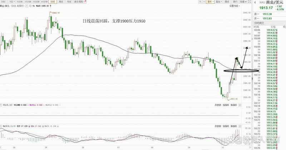The height and width of the screenshot is (150, 286).
Task: Open the 更多周期 dropdown
Action: click(79, 2)
